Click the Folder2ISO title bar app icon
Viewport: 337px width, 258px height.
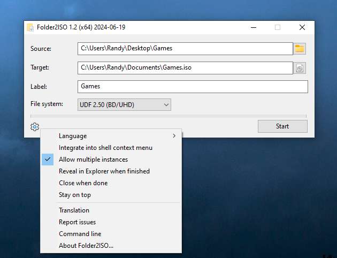pyautogui.click(x=30, y=27)
